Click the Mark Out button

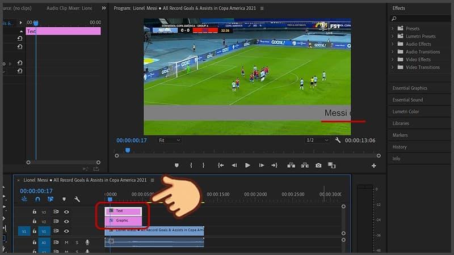click(x=203, y=165)
